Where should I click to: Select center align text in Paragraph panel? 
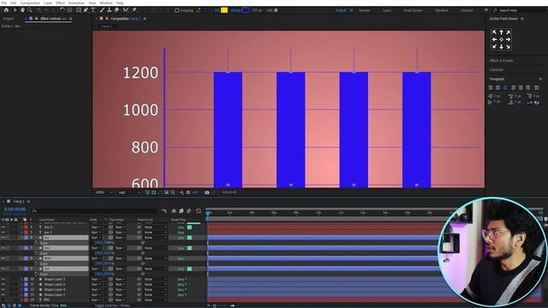pos(497,87)
